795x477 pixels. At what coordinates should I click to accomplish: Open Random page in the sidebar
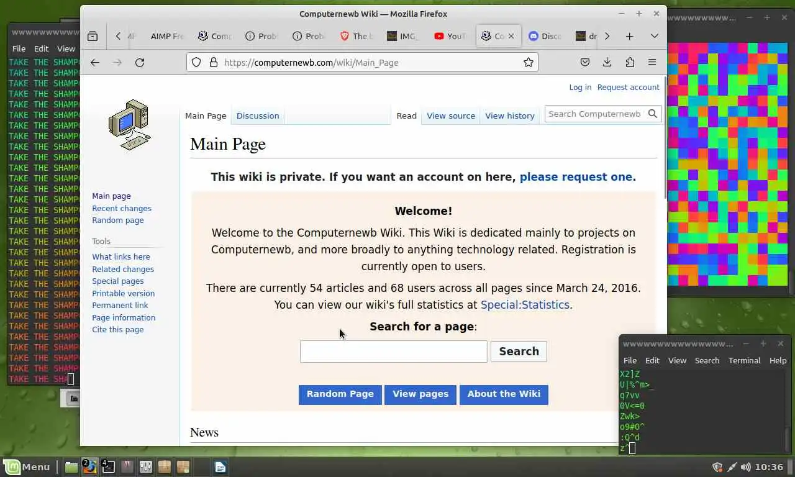(x=118, y=220)
